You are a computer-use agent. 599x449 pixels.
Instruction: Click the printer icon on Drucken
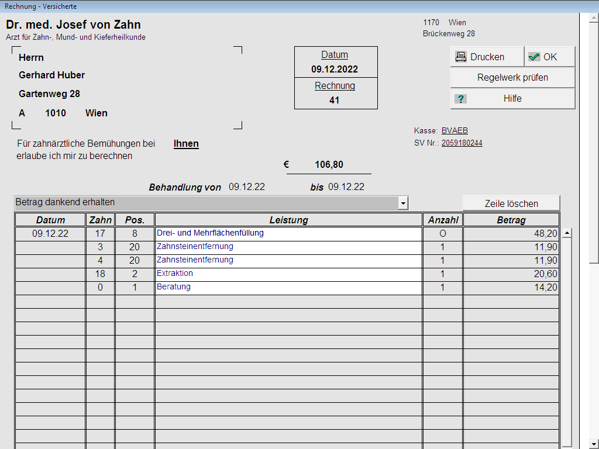click(461, 57)
